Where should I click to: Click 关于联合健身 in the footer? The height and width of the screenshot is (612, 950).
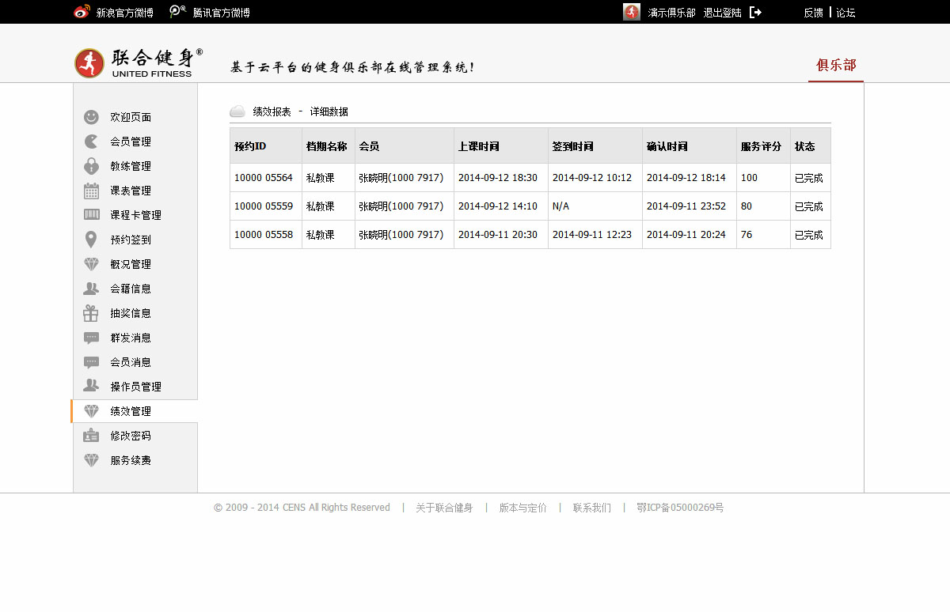tap(444, 508)
